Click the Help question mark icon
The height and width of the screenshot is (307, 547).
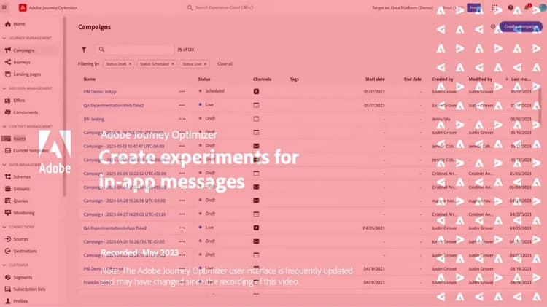pos(511,7)
